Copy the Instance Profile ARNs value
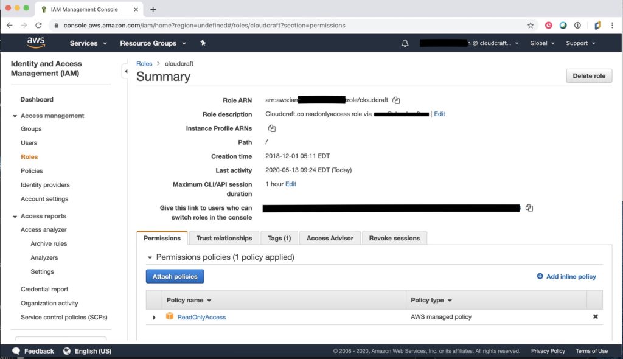The width and height of the screenshot is (623, 359). tap(272, 128)
